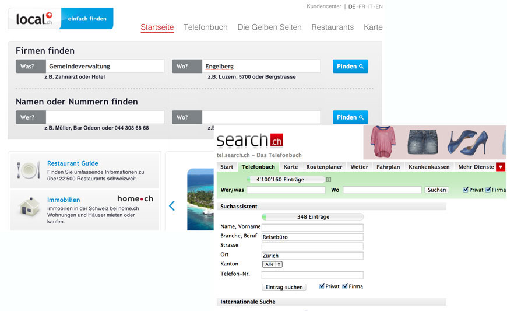The width and height of the screenshot is (507, 311).
Task: Open the Kundencenter link
Action: click(323, 6)
